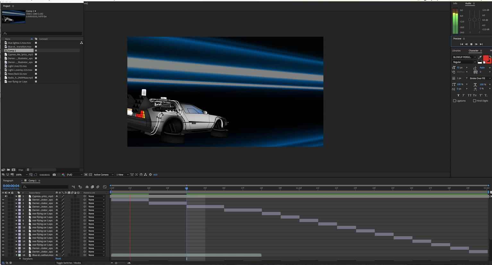The height and width of the screenshot is (265, 492).
Task: Create a new folder in Project panel
Action: 8,170
